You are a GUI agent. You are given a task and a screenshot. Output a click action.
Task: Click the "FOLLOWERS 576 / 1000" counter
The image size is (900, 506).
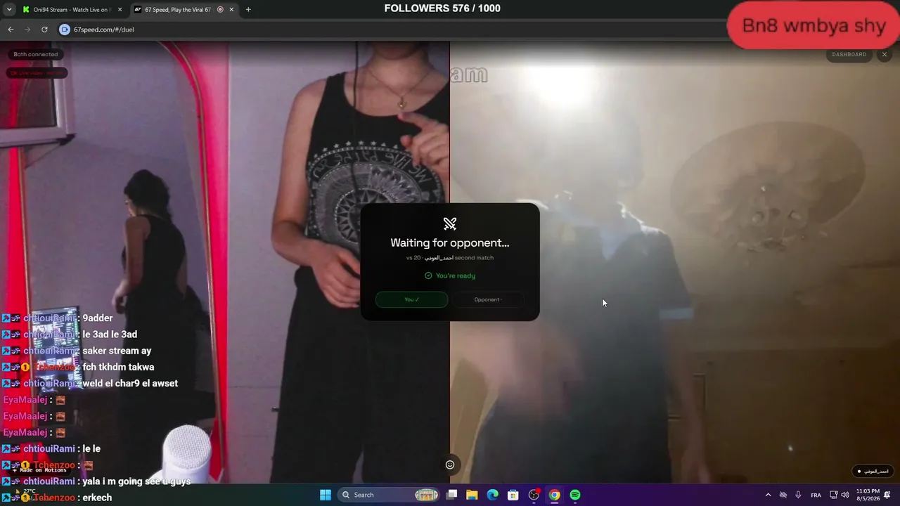(442, 8)
